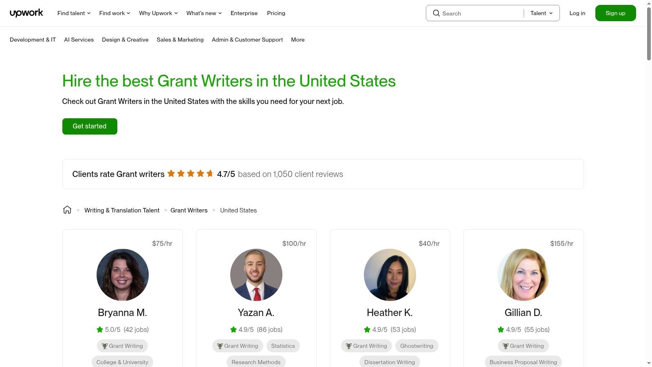Click the '(86 jobs)' text
652x367 pixels.
tap(270, 329)
